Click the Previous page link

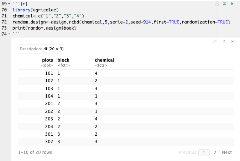187,152
